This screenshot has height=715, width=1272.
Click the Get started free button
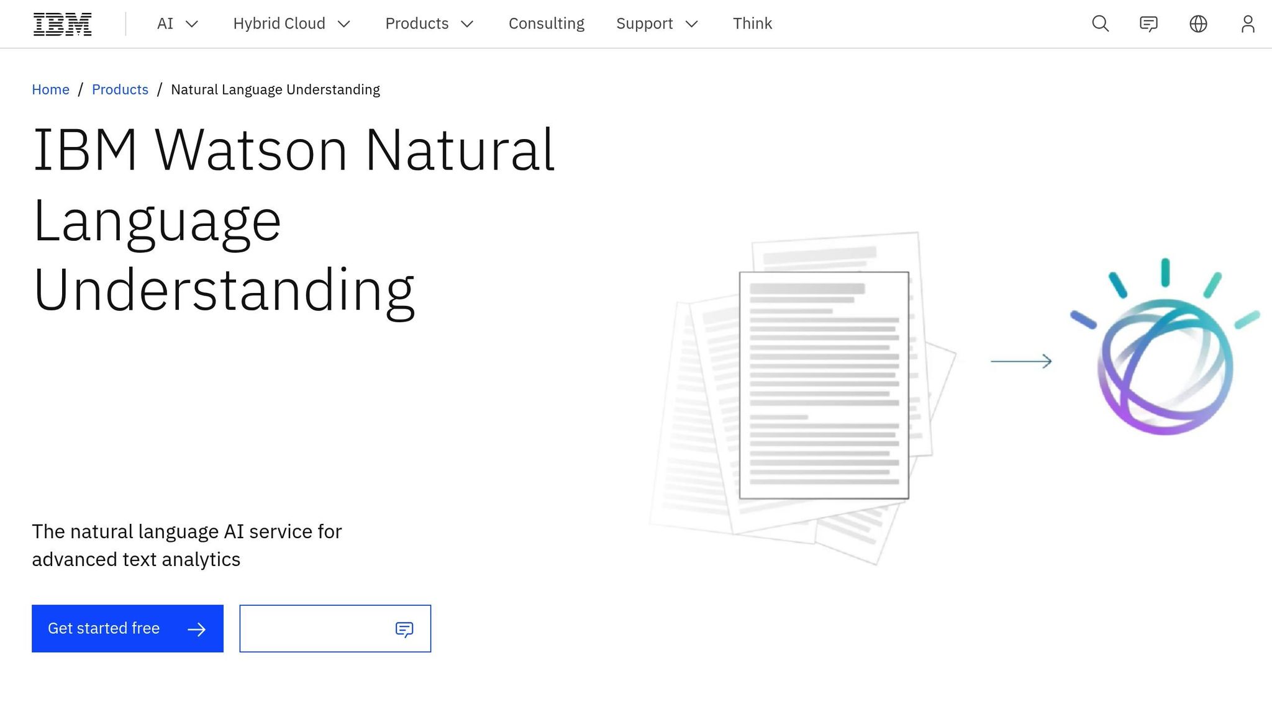coord(127,629)
